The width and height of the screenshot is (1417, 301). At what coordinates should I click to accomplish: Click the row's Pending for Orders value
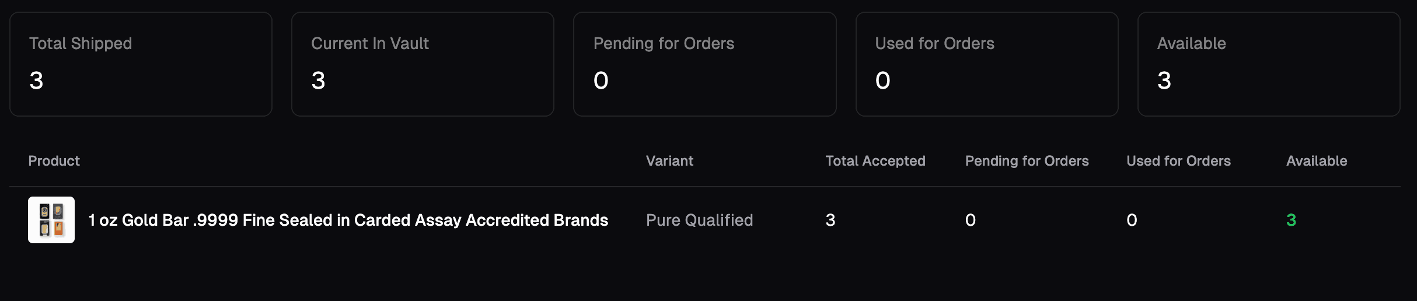[970, 220]
